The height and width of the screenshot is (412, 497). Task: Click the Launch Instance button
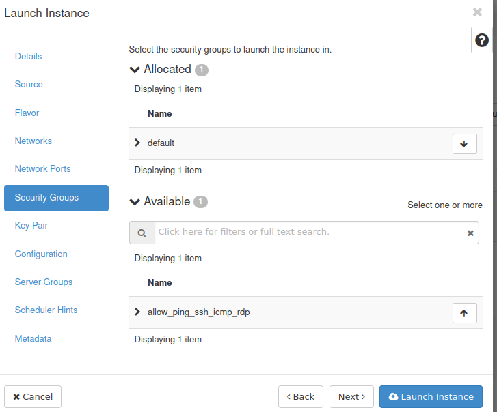431,397
